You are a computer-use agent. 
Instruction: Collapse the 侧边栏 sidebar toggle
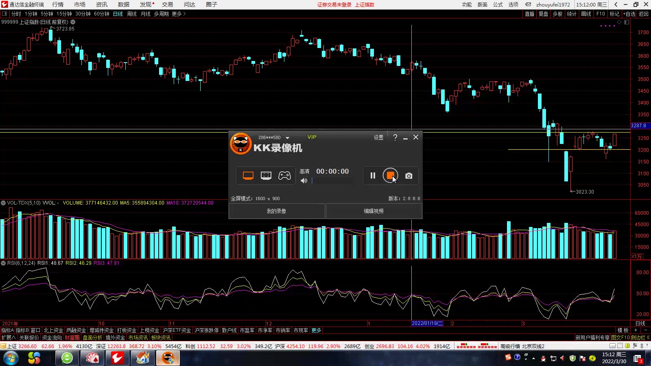tap(640, 338)
